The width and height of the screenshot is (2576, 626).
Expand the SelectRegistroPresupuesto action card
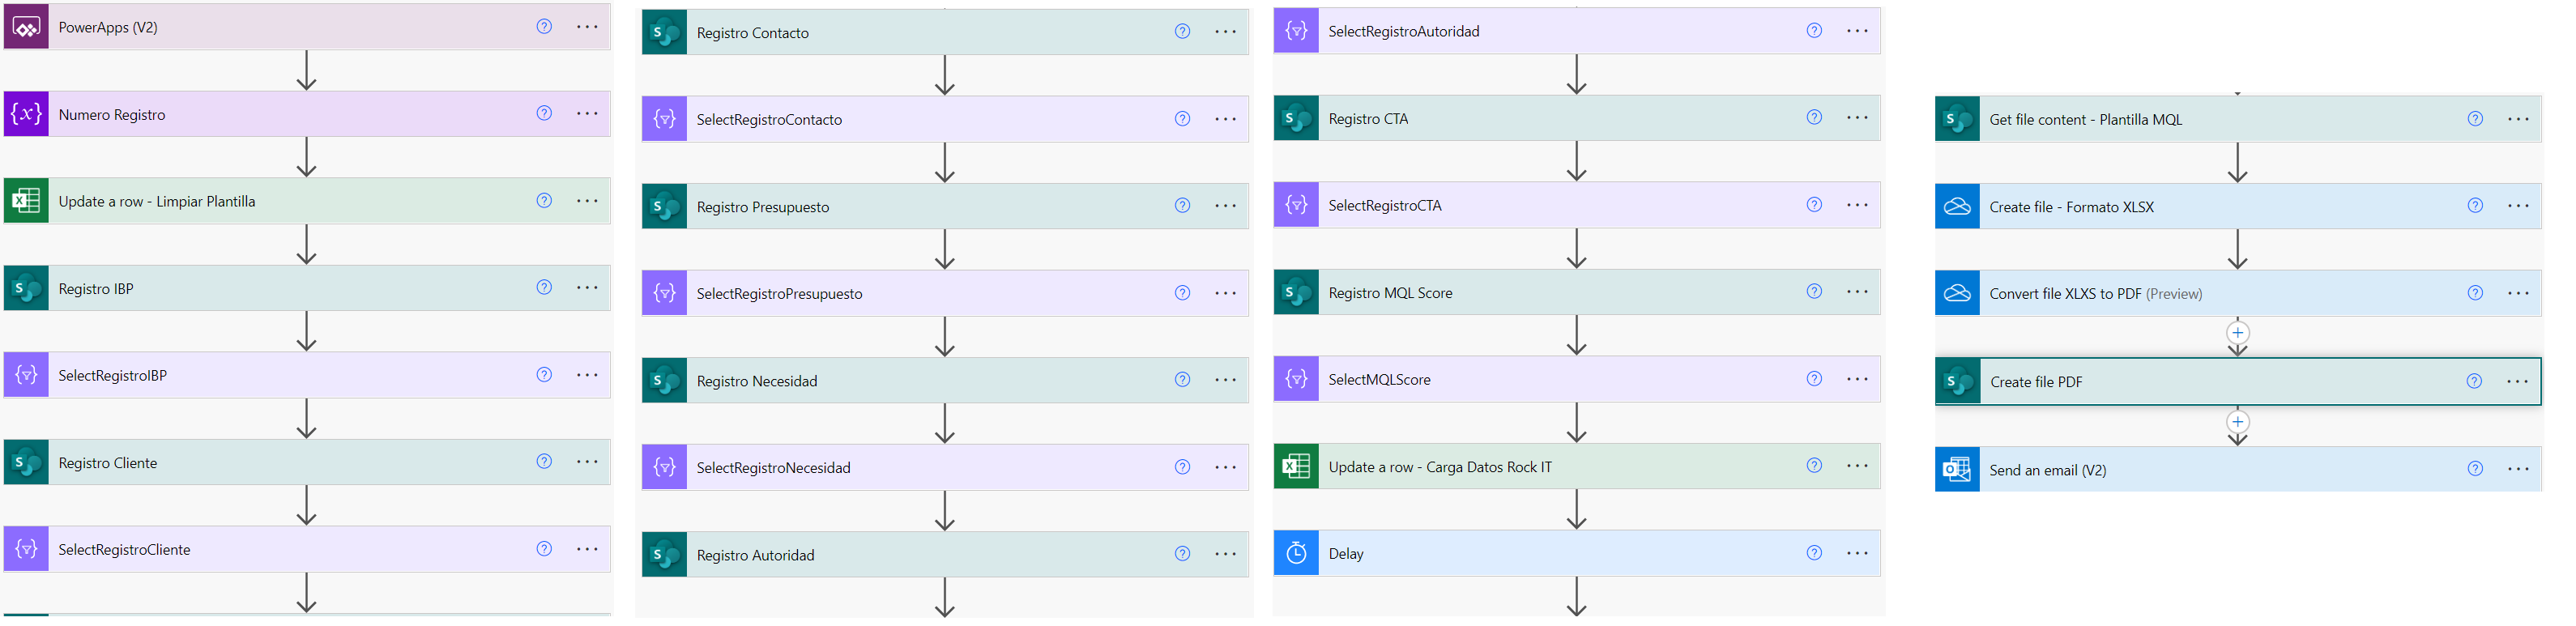(945, 293)
